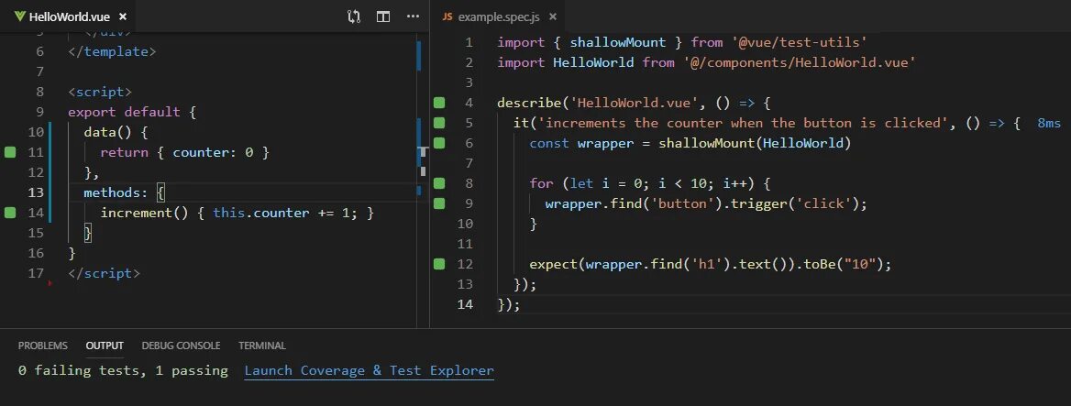The width and height of the screenshot is (1071, 406).
Task: Click 'this.counter += 1;' in increment method
Action: point(285,213)
